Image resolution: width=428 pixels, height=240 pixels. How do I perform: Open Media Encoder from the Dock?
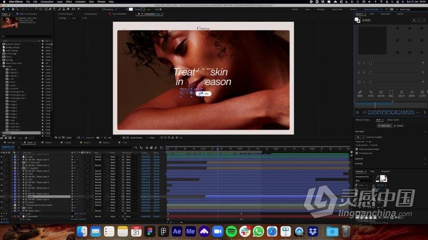coord(191,231)
